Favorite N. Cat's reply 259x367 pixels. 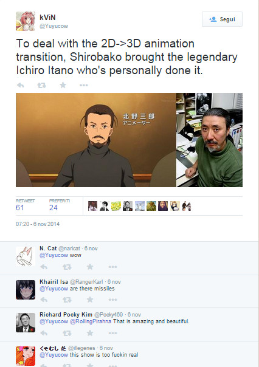tap(90, 267)
